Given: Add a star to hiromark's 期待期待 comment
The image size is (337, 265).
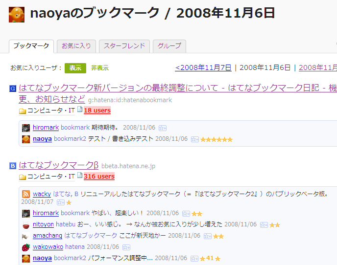Looking at the screenshot, I should click(x=163, y=128).
